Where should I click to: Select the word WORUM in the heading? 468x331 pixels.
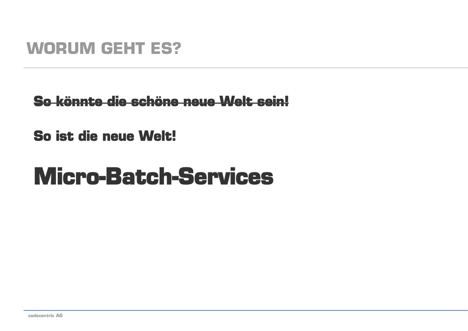click(x=61, y=48)
